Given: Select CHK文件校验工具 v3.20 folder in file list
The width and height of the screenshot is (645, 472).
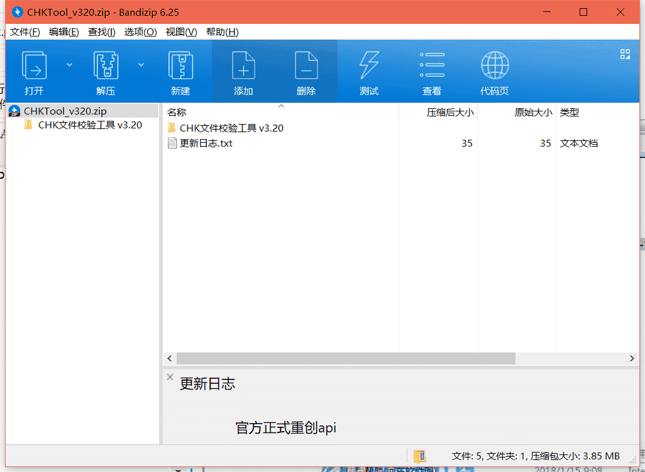Looking at the screenshot, I should click(231, 128).
